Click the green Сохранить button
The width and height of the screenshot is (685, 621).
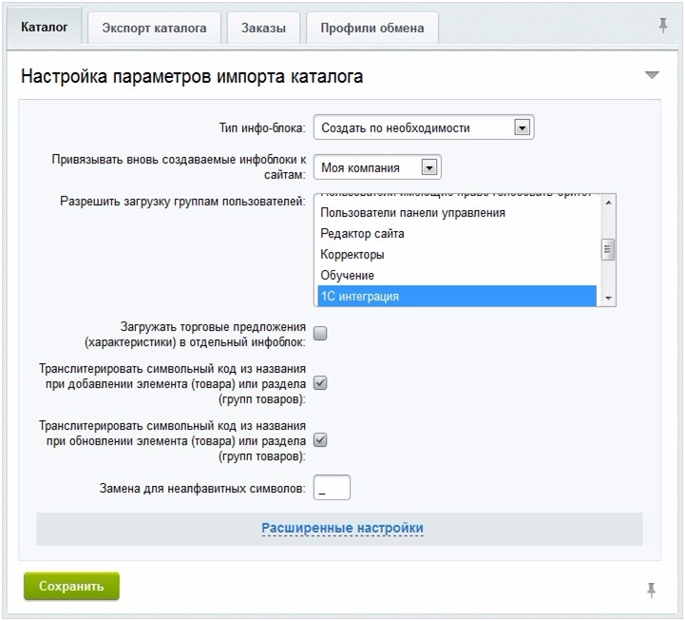click(71, 586)
